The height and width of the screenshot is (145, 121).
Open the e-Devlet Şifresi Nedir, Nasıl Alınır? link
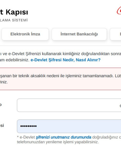pos(66,60)
